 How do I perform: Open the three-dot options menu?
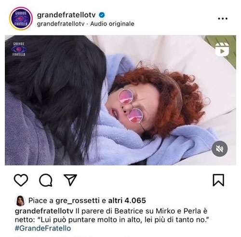(x=223, y=19)
